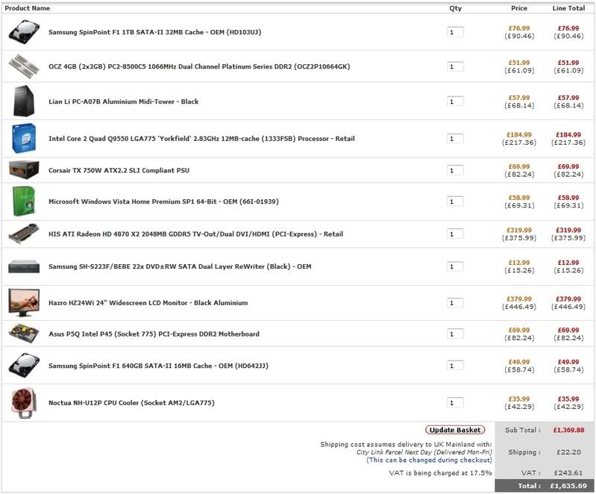Click the Total amount £1,635.69
This screenshot has width=596, height=494.
point(568,486)
